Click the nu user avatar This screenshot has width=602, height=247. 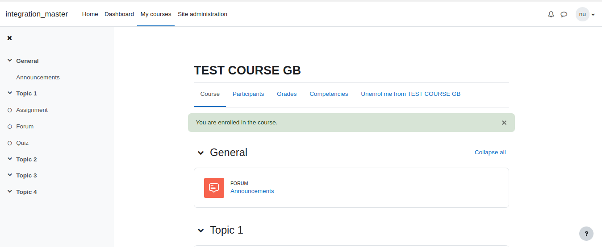582,14
